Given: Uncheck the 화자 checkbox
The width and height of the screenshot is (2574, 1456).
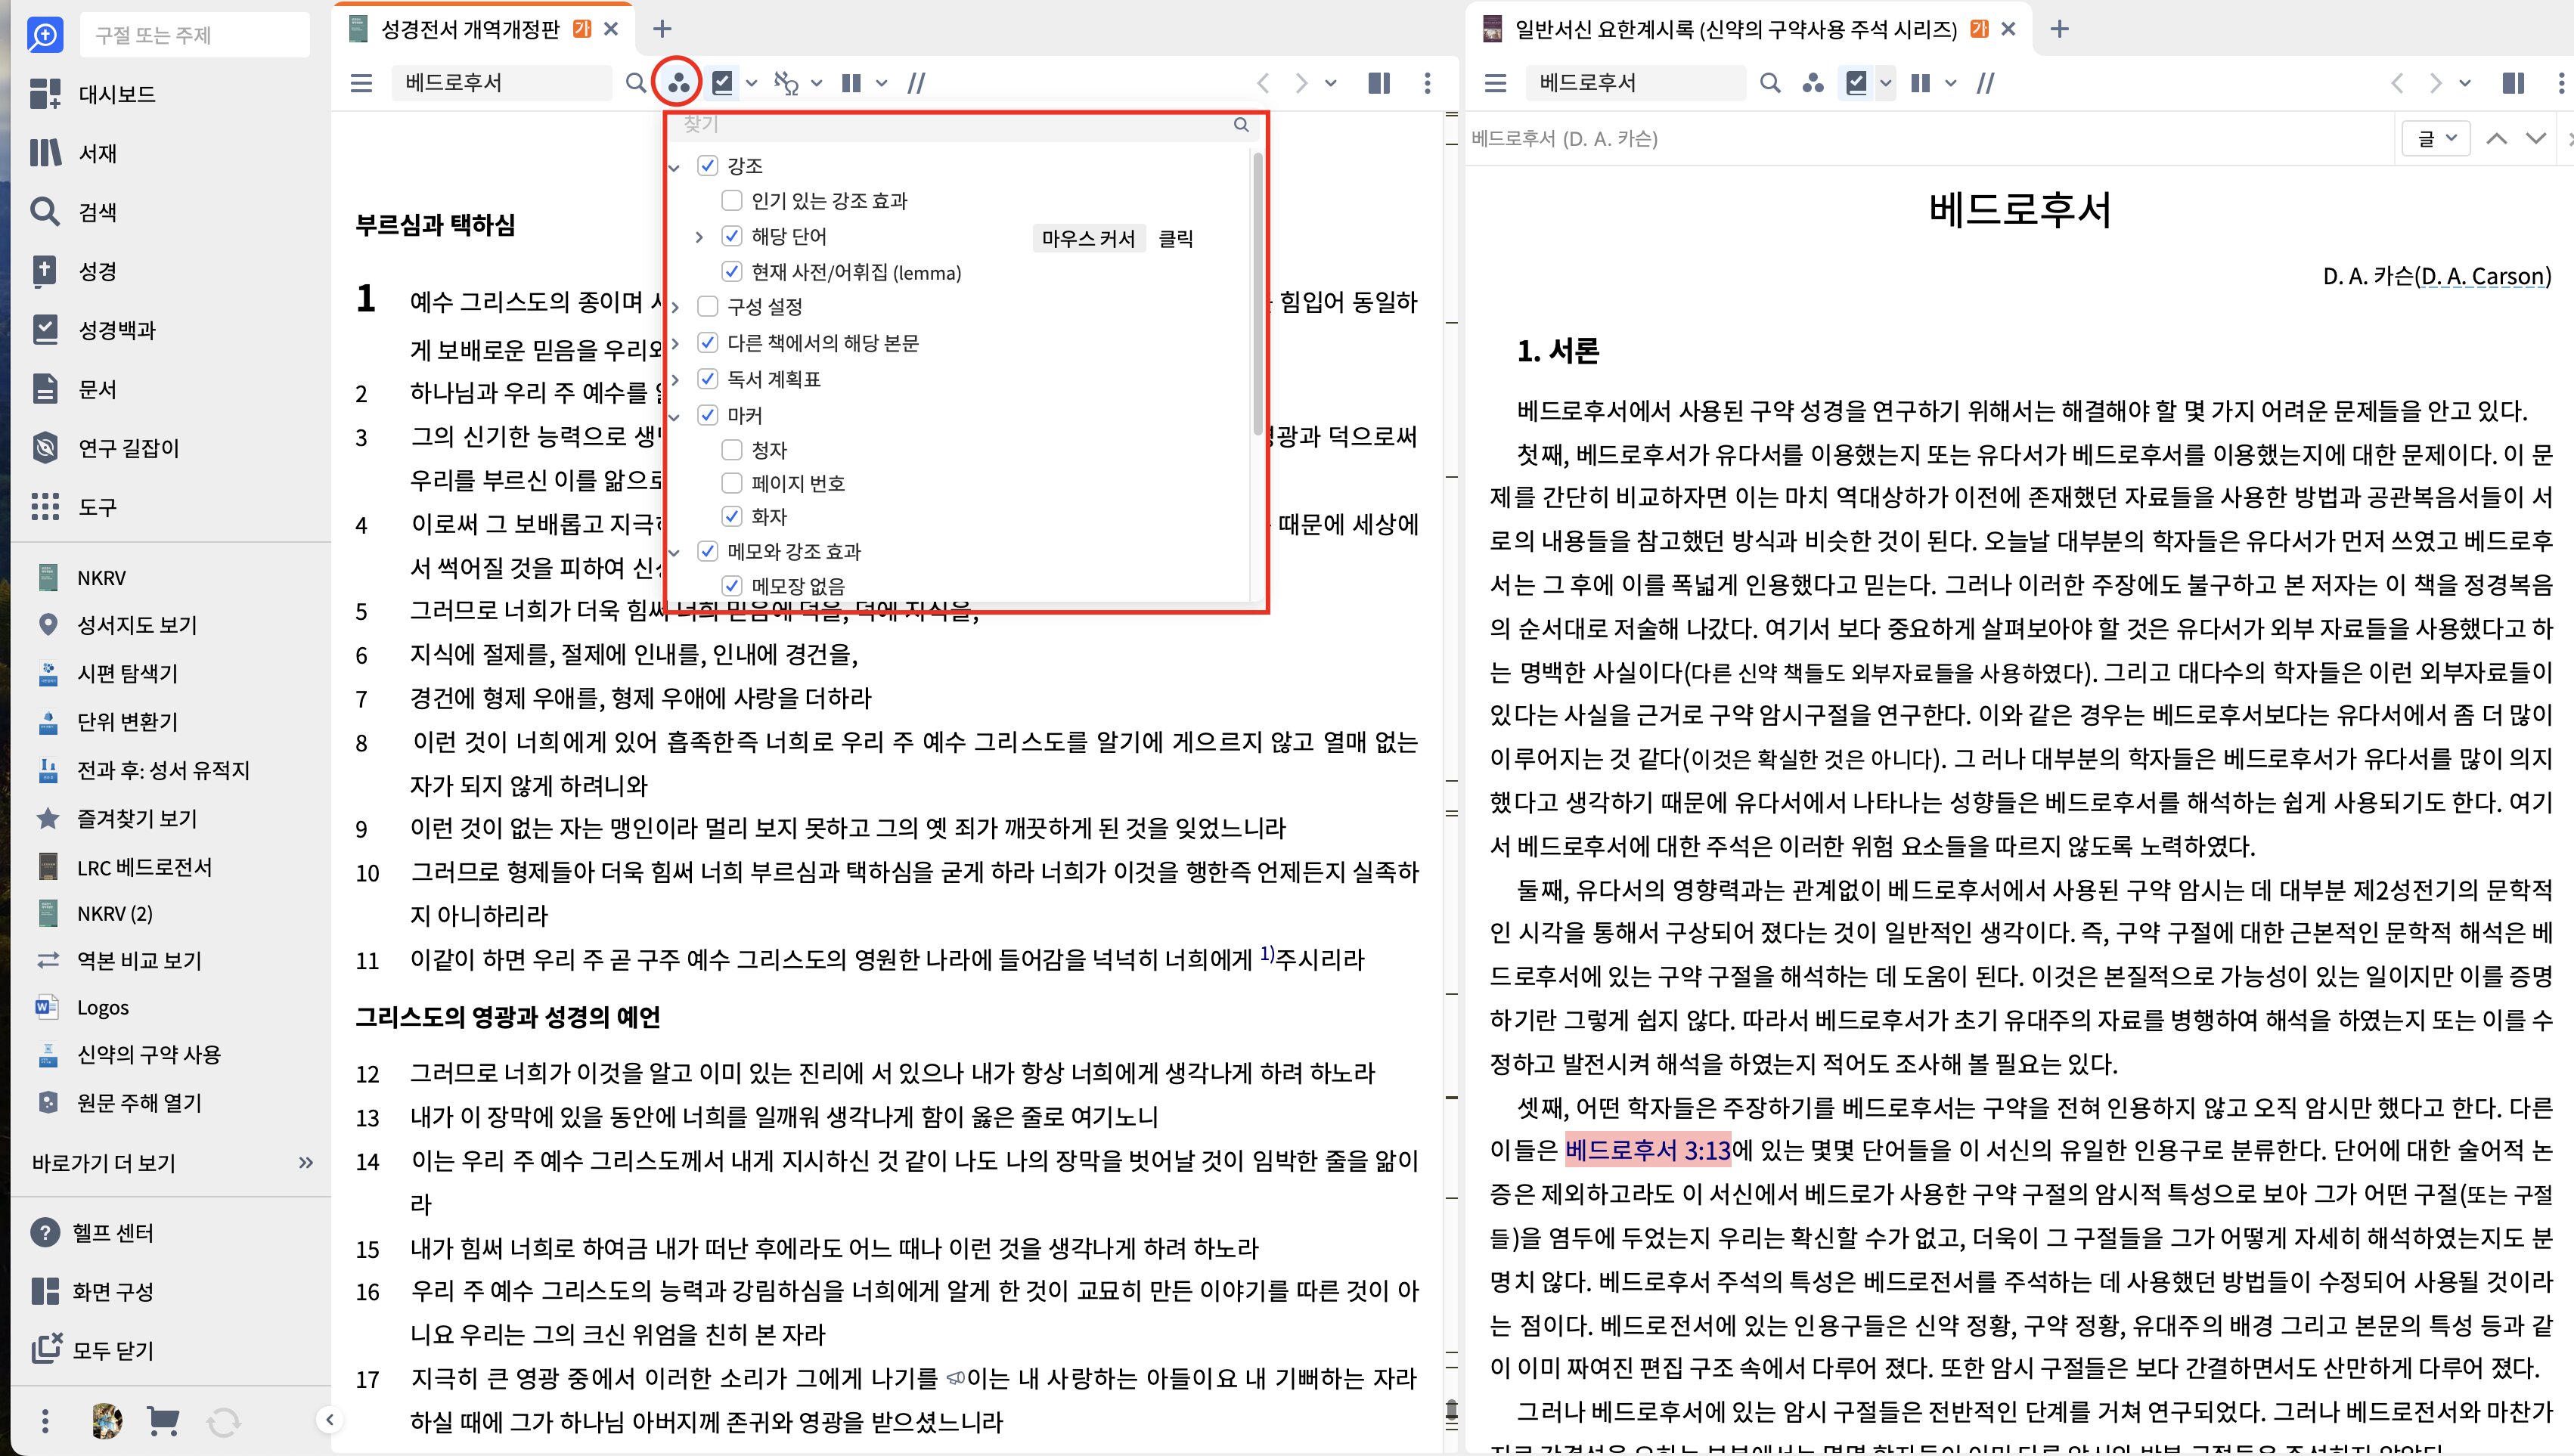Looking at the screenshot, I should [732, 517].
